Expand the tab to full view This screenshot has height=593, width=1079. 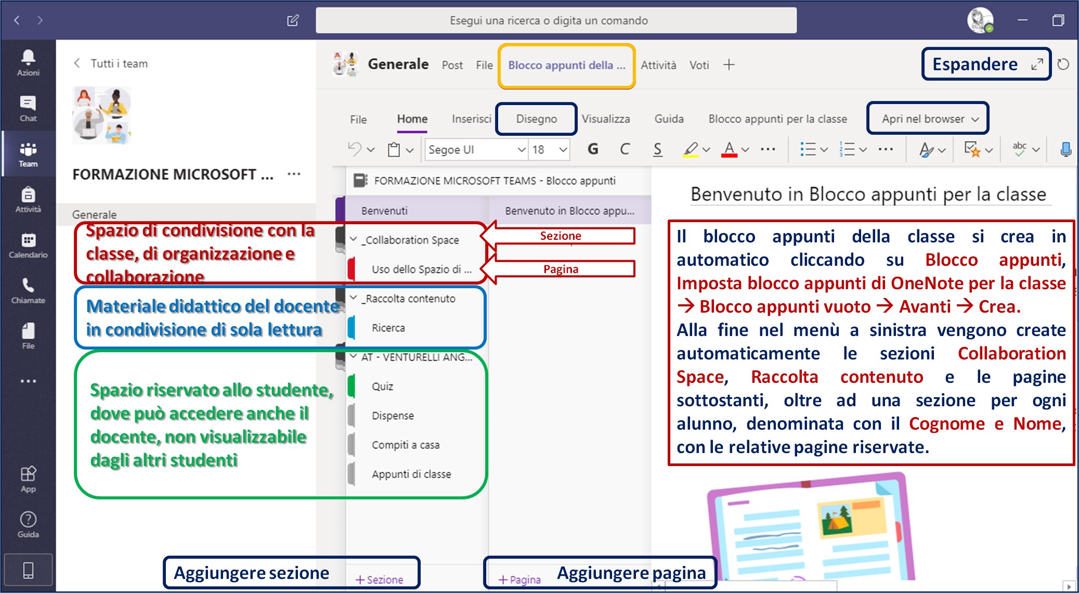(x=1037, y=65)
